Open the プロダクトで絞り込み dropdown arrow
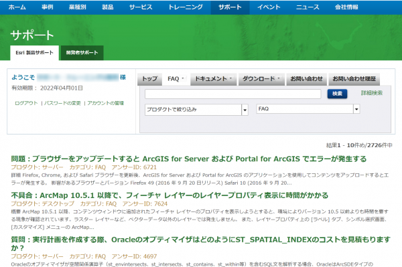This screenshot has height=267, width=402. pyautogui.click(x=245, y=110)
